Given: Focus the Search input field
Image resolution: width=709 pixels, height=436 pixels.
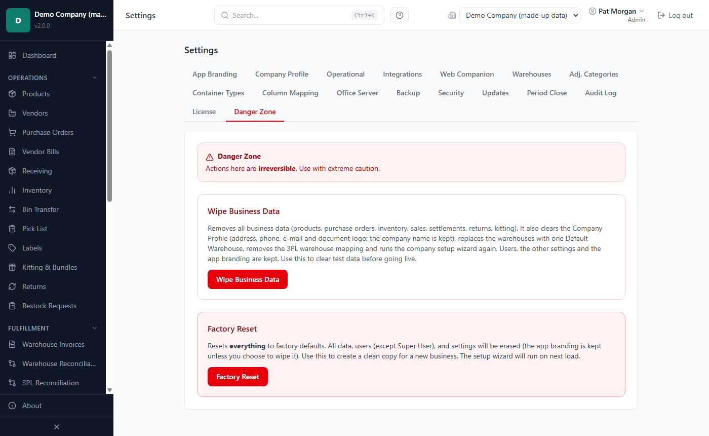Looking at the screenshot, I should 299,15.
